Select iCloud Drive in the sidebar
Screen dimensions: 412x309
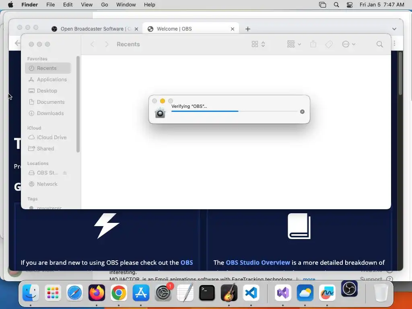[x=48, y=138]
